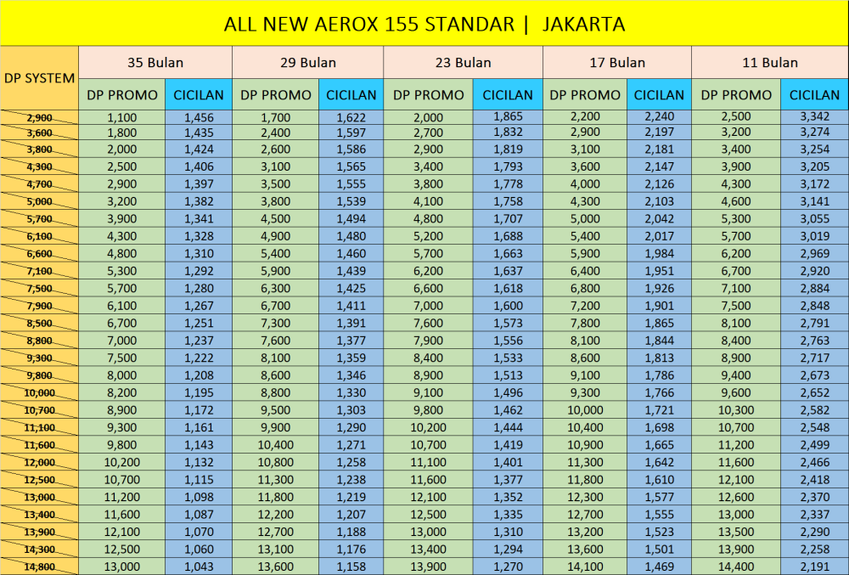Select struck-through 14,800 in DP SYSTEM column

click(x=39, y=567)
